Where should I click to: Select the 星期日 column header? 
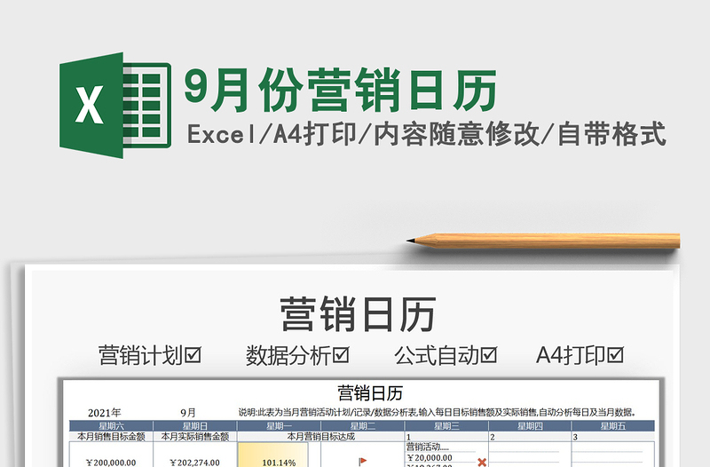coord(194,426)
